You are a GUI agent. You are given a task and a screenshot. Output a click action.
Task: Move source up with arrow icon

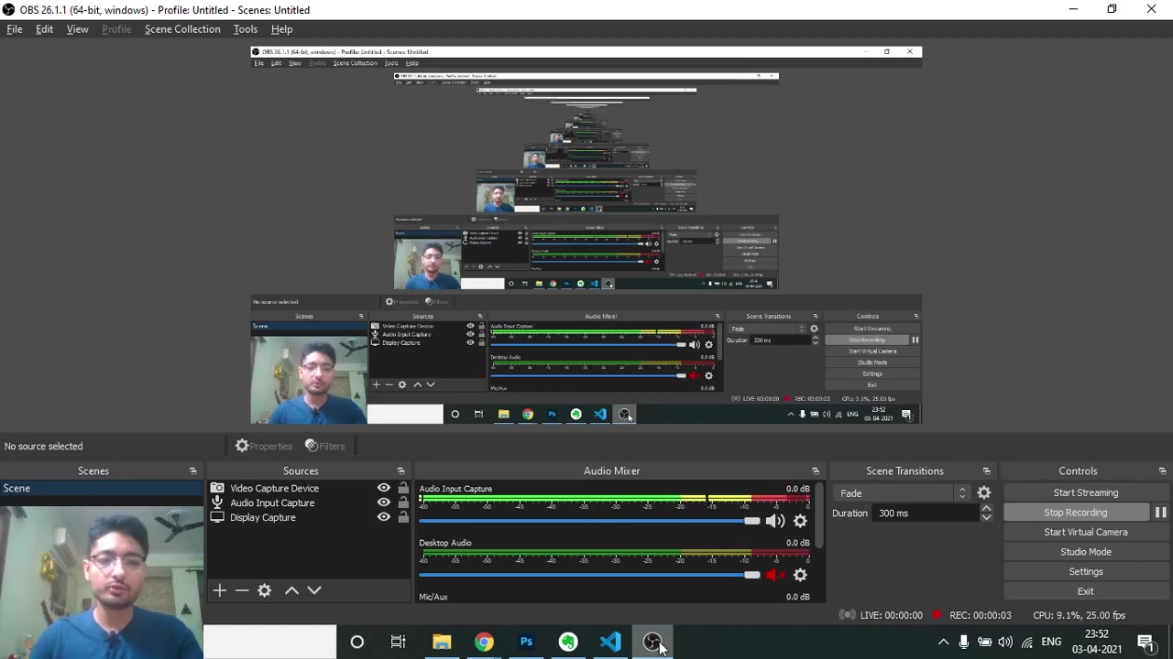click(291, 590)
